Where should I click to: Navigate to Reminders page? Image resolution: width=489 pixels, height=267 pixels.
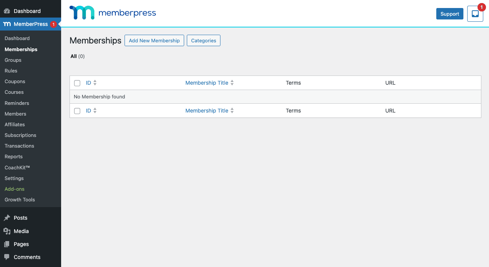[x=17, y=103]
